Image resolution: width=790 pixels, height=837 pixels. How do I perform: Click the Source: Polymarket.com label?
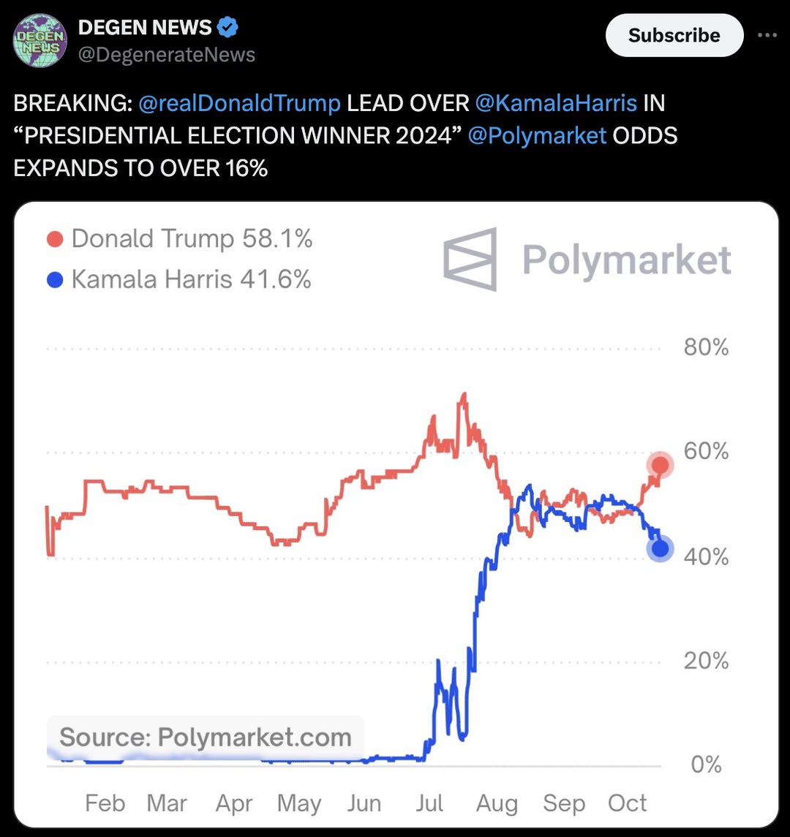(x=206, y=737)
